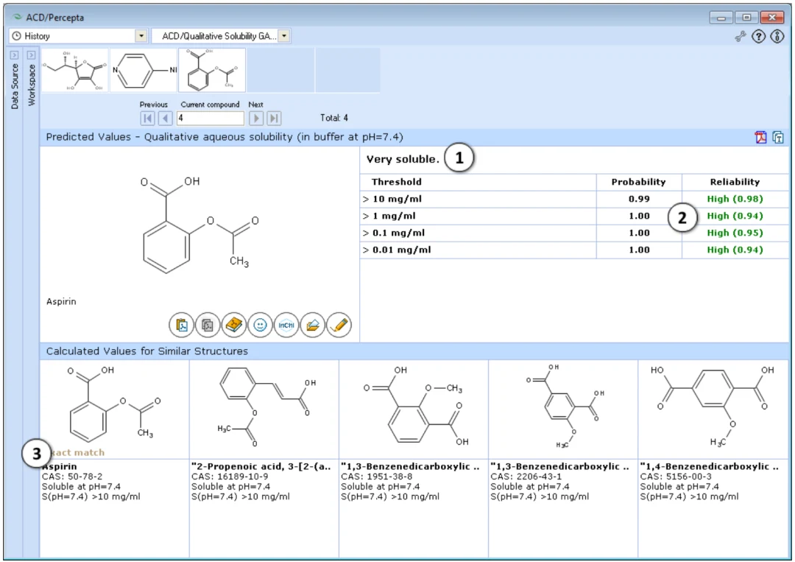Expand the Workspace side panel
Screen dimensions: 795x562
coord(31,55)
